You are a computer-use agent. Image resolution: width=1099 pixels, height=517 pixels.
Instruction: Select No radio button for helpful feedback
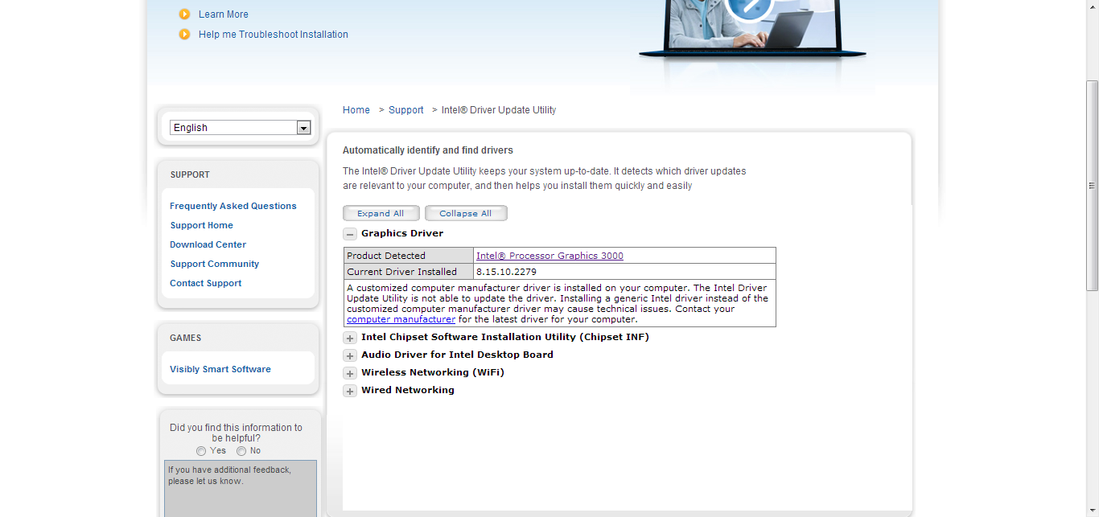click(241, 451)
